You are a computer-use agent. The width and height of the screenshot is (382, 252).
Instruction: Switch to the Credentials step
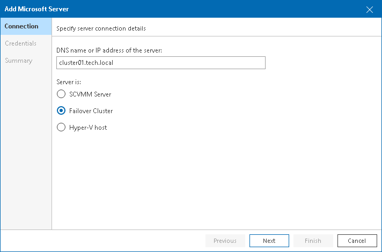pyautogui.click(x=21, y=43)
